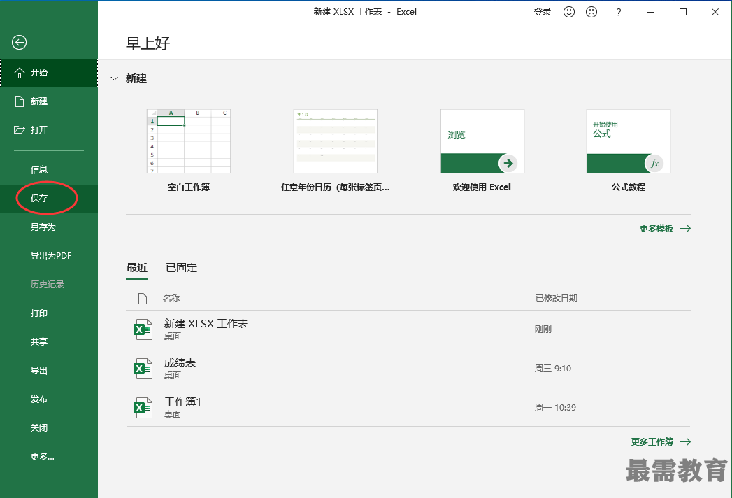Click 登录 to sign in

point(543,12)
